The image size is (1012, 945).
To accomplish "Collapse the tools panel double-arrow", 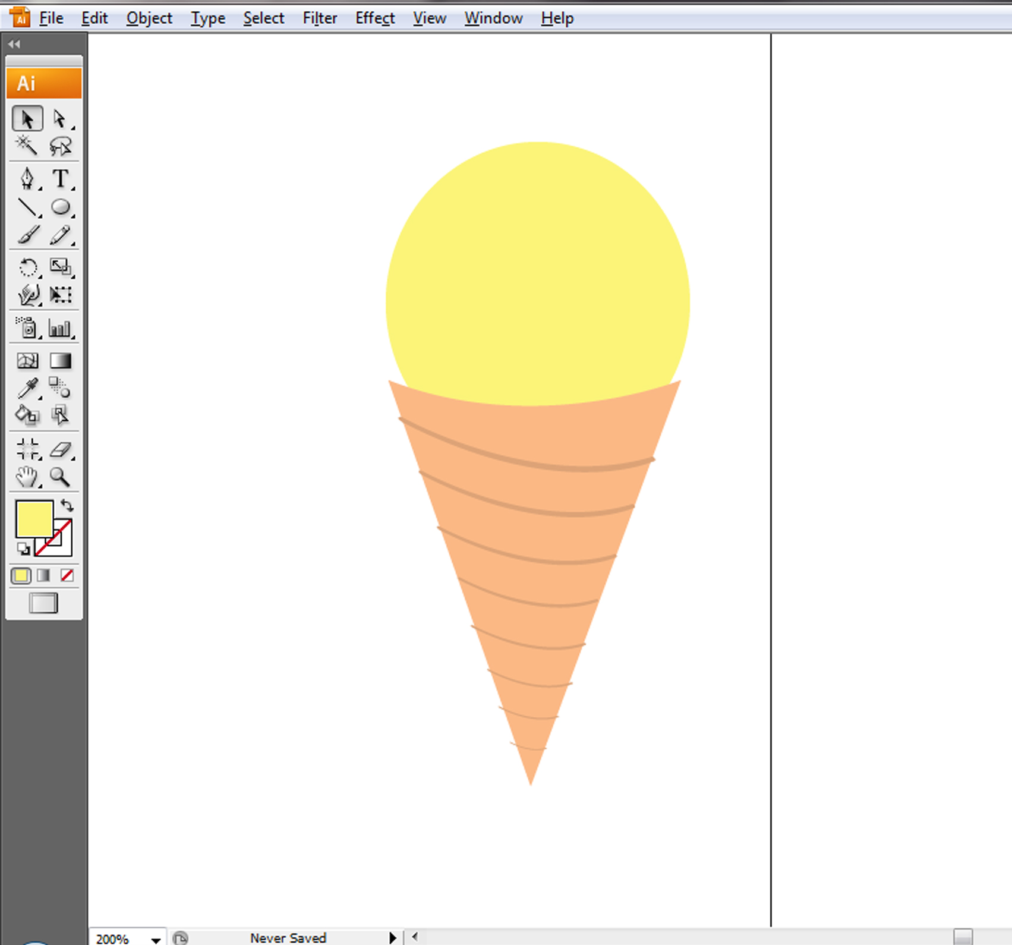I will click(14, 44).
